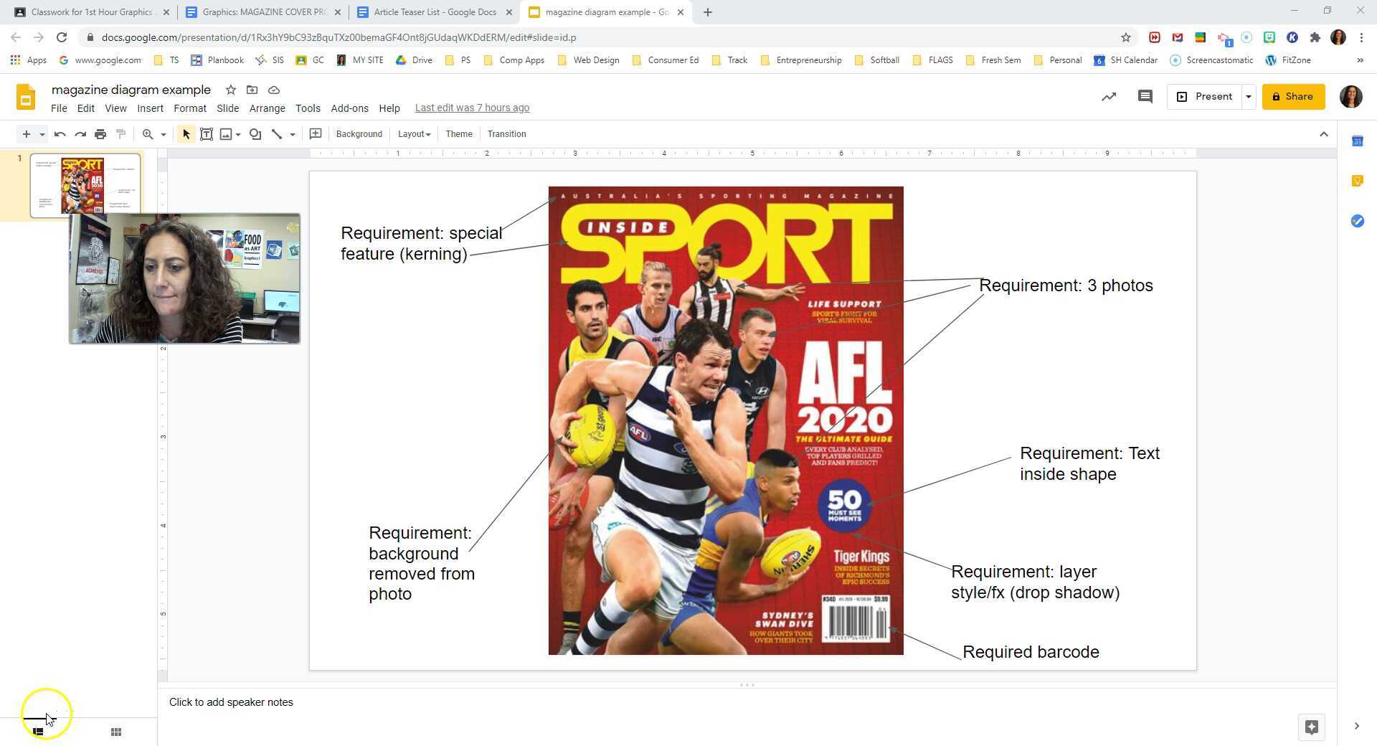Viewport: 1377px width, 746px height.
Task: Select the text box tool
Action: click(x=207, y=134)
